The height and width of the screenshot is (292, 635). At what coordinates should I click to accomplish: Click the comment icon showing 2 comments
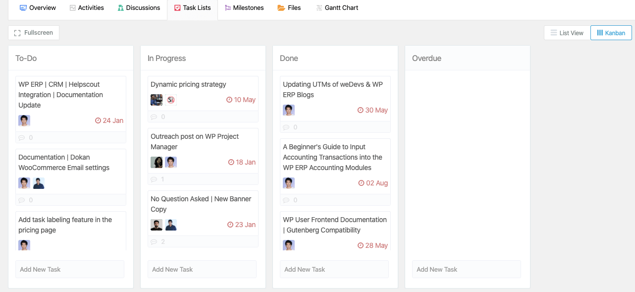coord(153,241)
